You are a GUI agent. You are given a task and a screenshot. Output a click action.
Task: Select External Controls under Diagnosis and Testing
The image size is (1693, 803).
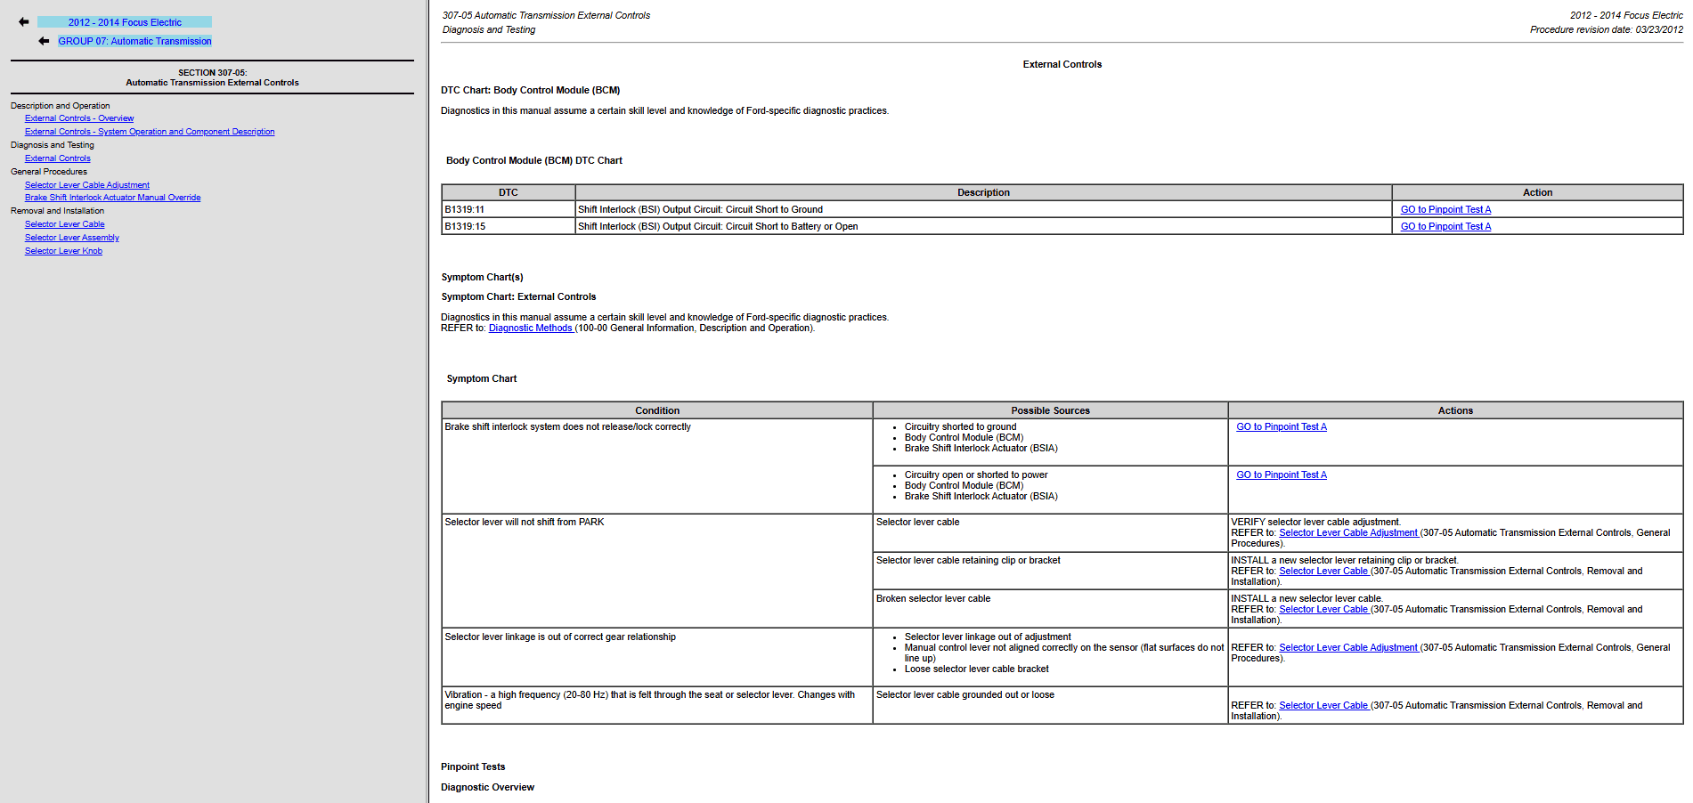(58, 158)
